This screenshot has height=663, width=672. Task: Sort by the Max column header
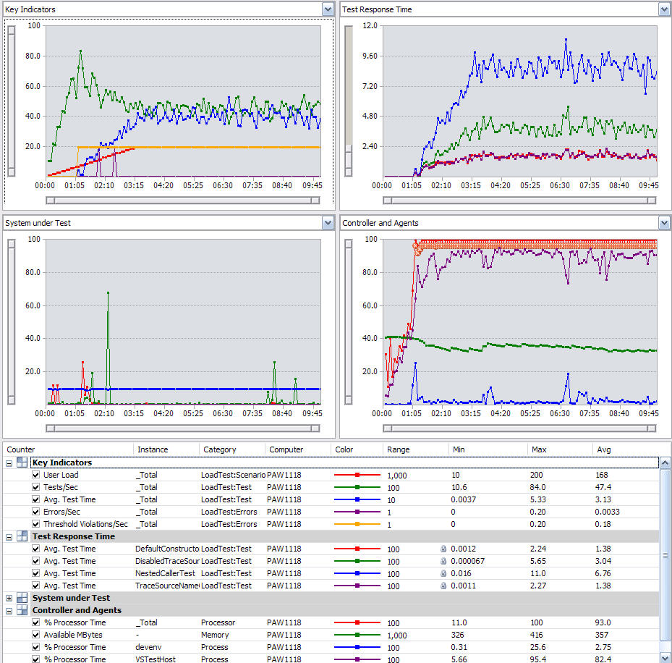click(x=560, y=449)
